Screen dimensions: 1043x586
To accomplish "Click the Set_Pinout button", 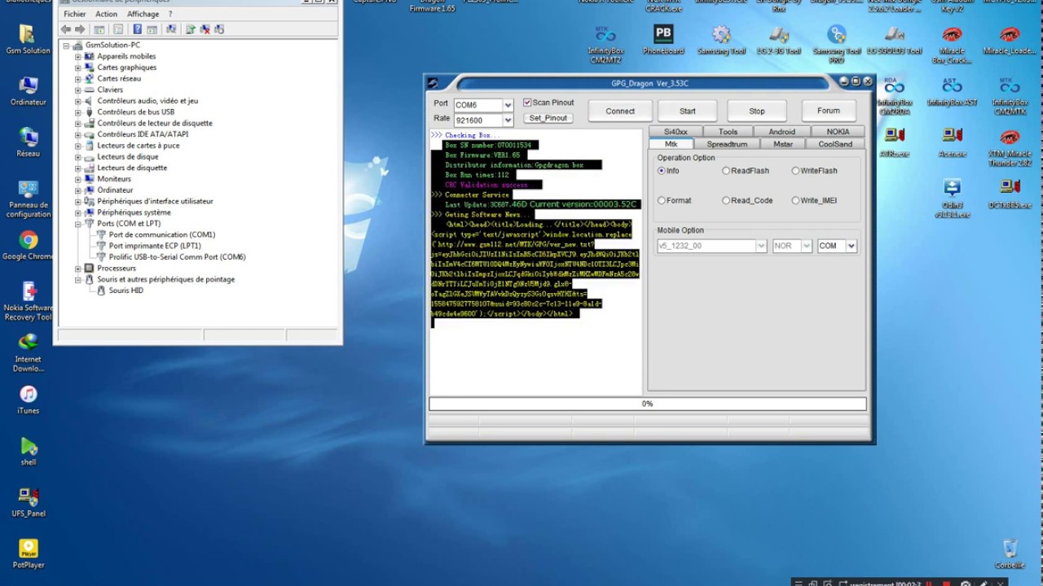I will (548, 118).
